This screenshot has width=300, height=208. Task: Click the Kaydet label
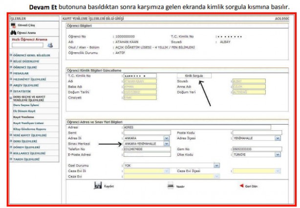tap(108, 186)
